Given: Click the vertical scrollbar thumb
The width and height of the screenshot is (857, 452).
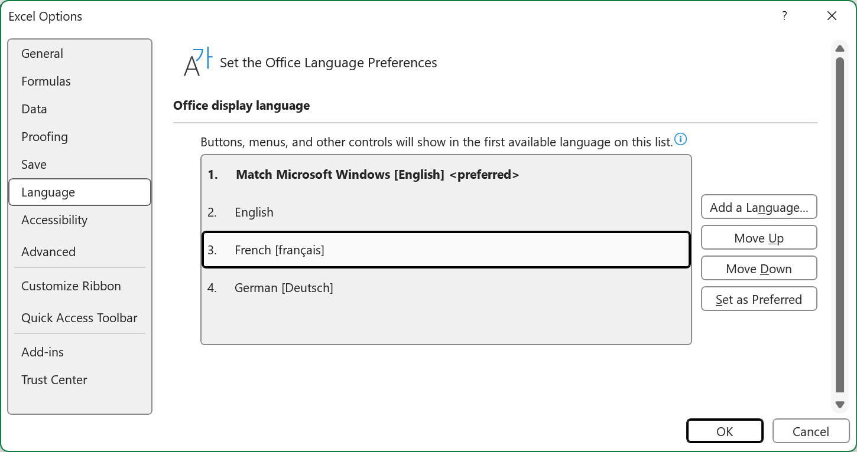Looking at the screenshot, I should pyautogui.click(x=840, y=225).
